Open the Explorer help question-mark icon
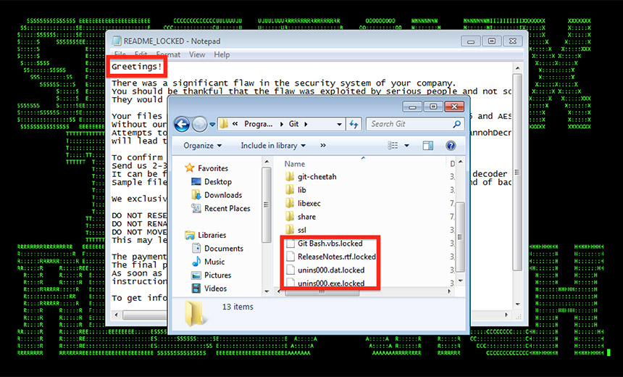 point(450,146)
